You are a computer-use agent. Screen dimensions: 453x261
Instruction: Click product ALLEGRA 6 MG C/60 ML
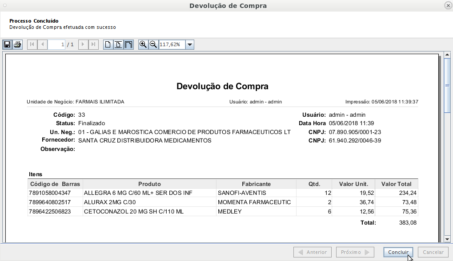138,193
